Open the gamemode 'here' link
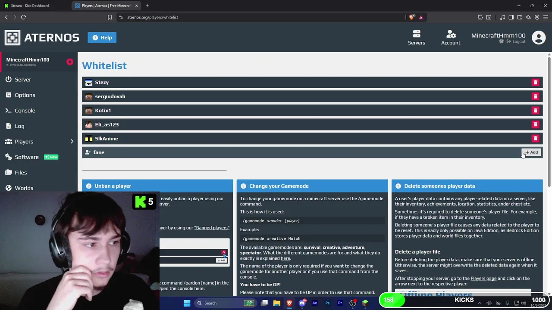The image size is (552, 310). 285,258
